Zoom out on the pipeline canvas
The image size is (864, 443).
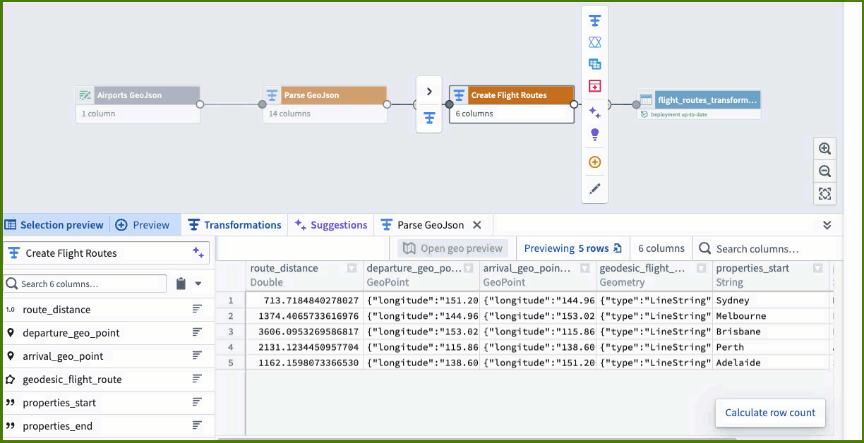coord(824,171)
